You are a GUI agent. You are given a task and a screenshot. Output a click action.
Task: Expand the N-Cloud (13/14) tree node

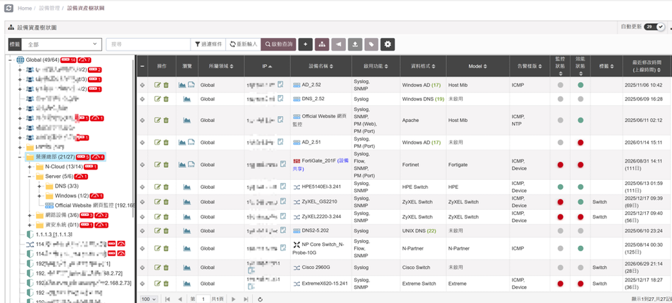coord(30,167)
